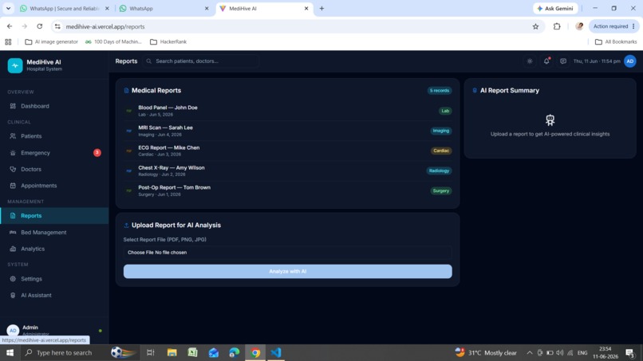Open Settings in the sidebar
The width and height of the screenshot is (643, 361).
click(54, 279)
